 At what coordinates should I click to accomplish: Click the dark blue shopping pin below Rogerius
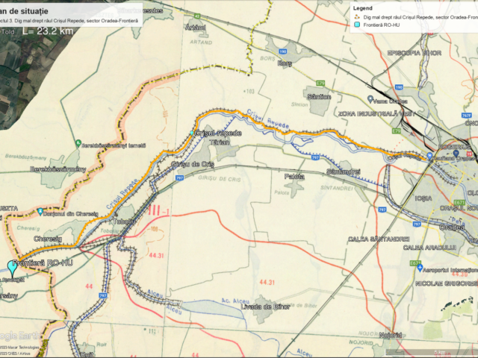[456, 154]
